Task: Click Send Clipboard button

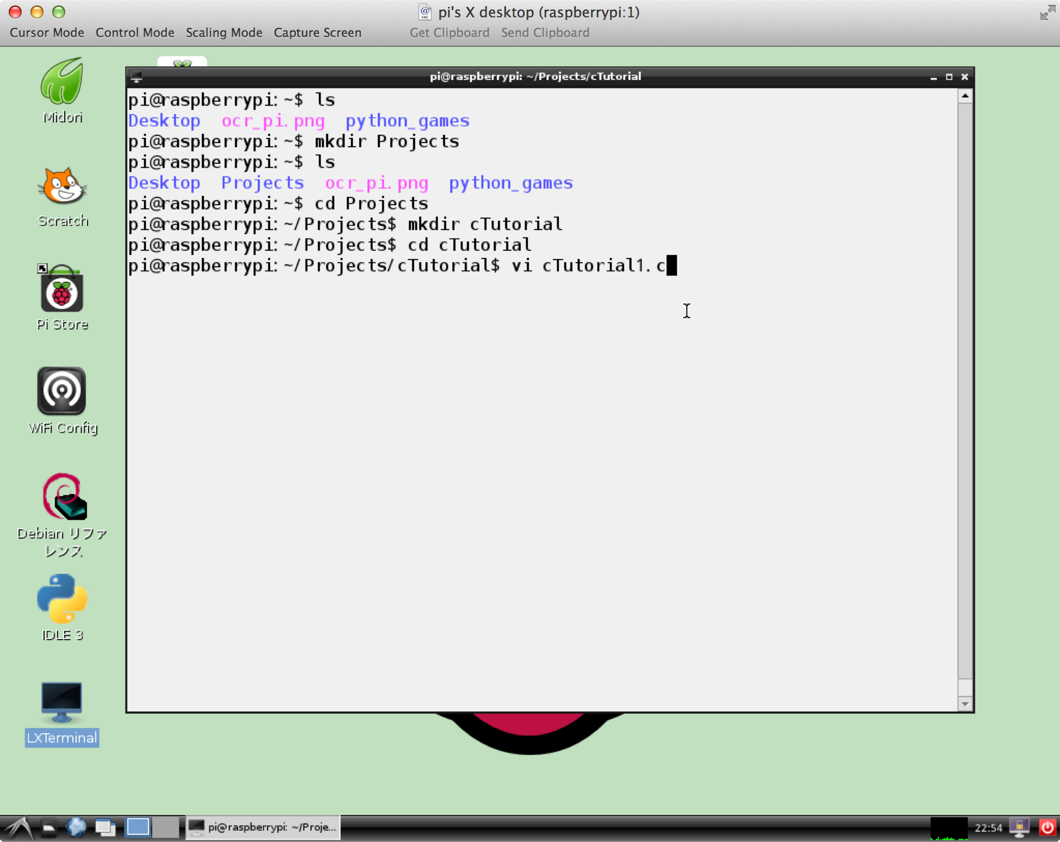Action: point(545,33)
